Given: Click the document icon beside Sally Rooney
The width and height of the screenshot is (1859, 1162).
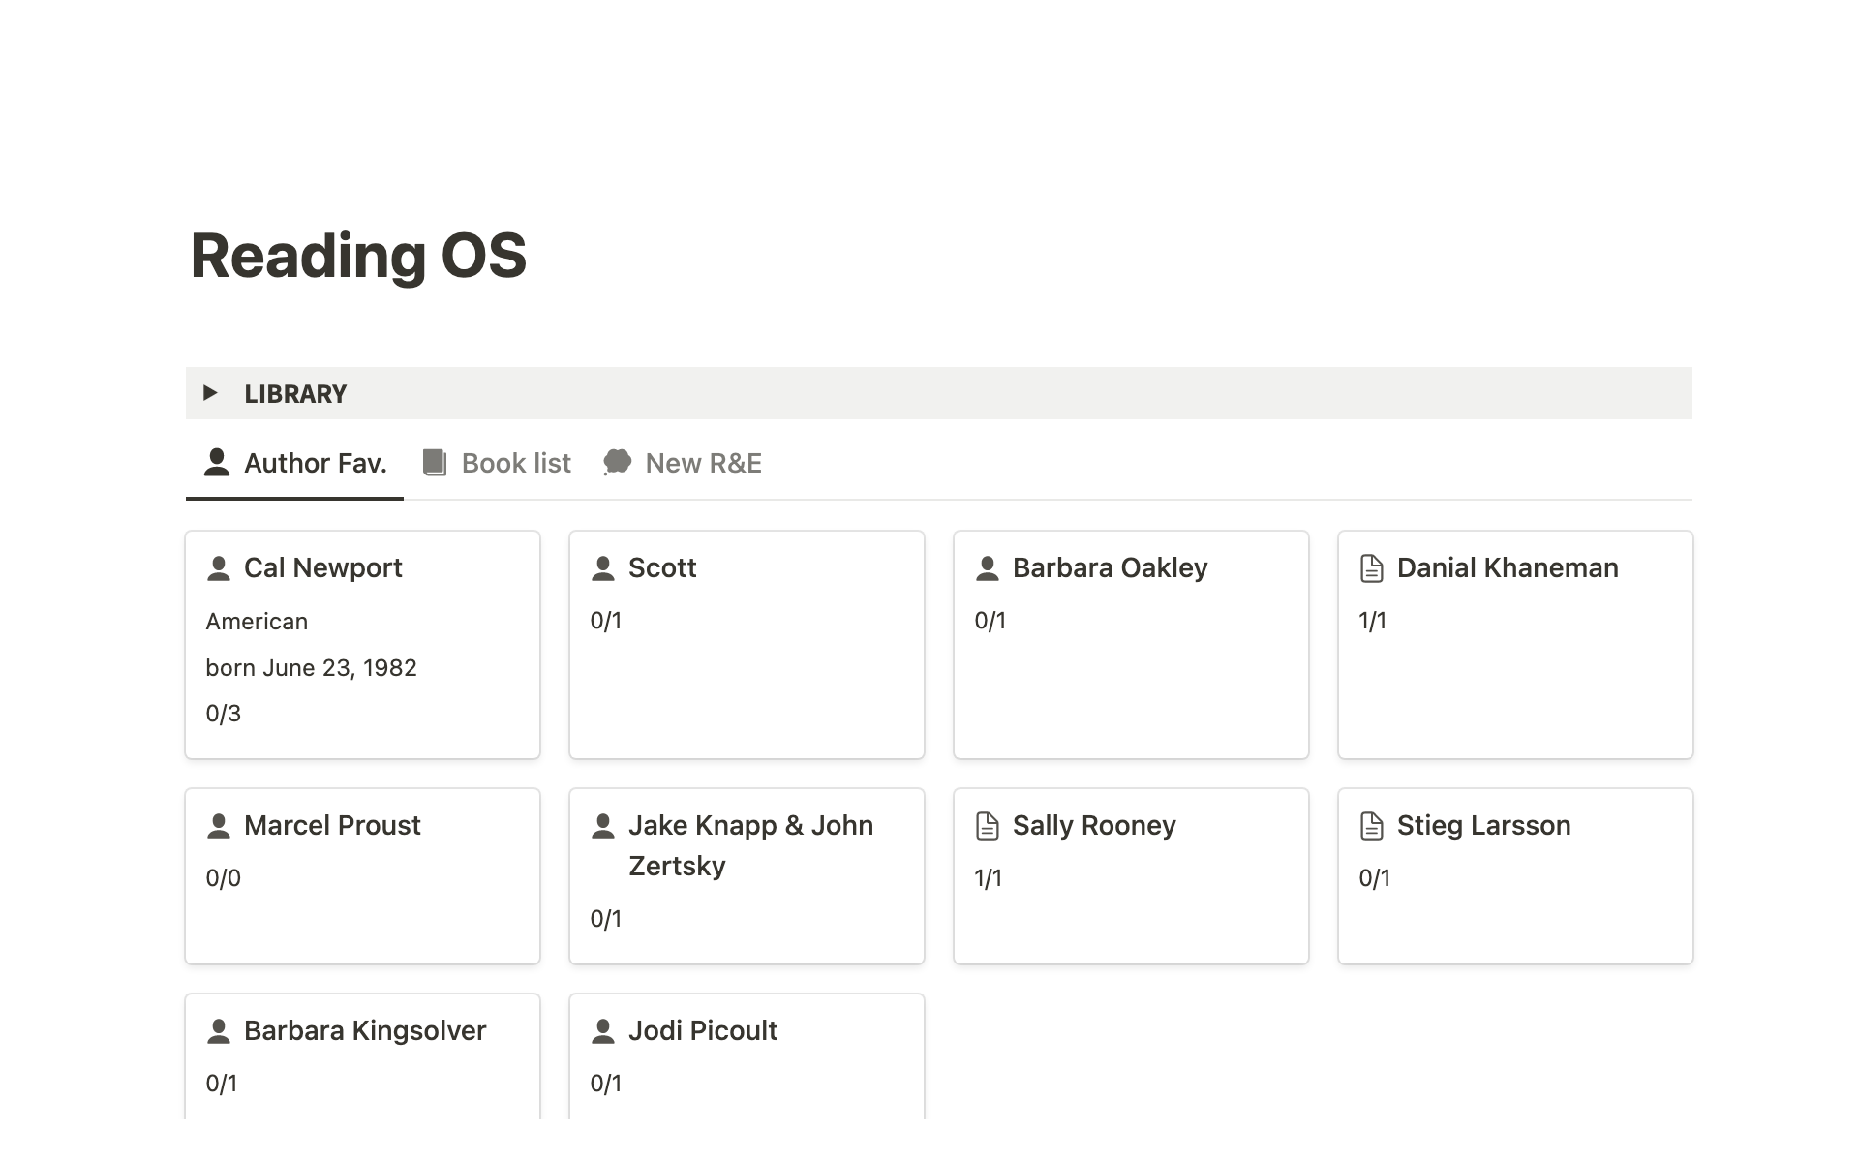Looking at the screenshot, I should 987,826.
